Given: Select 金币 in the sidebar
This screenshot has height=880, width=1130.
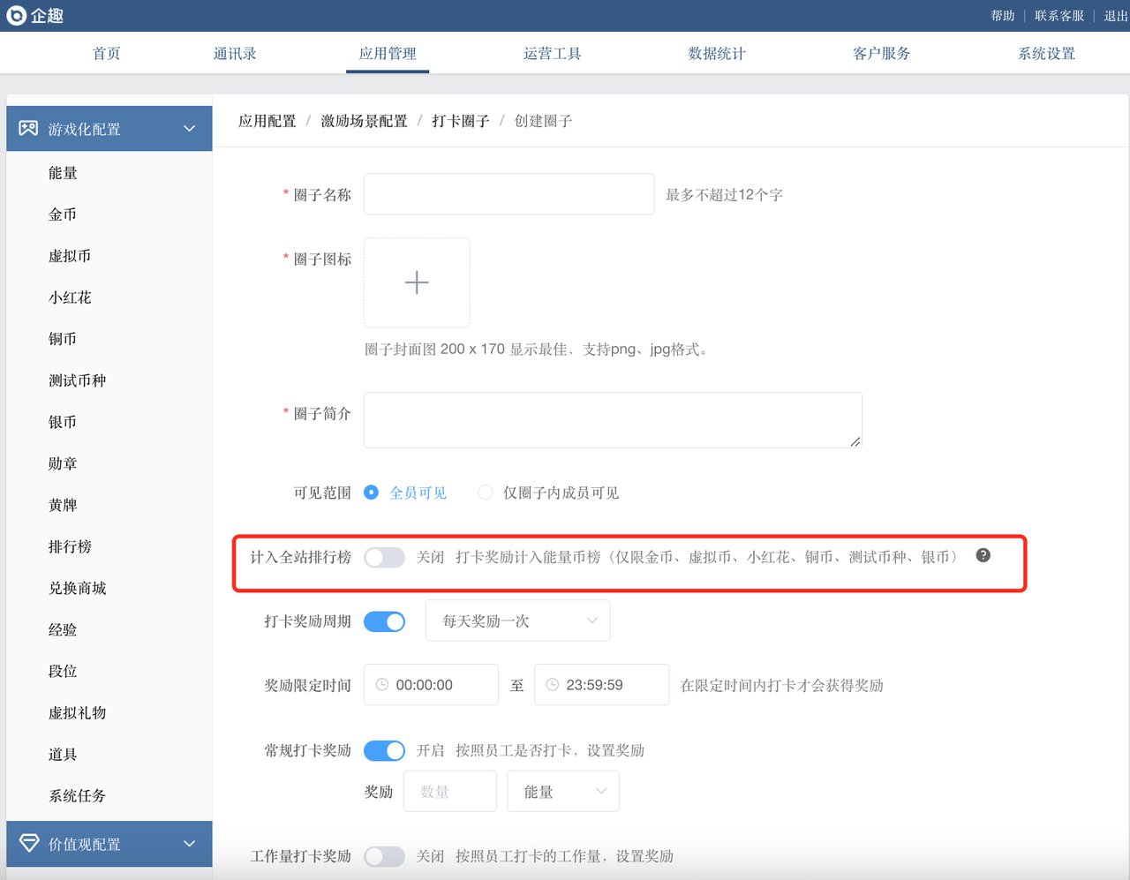Looking at the screenshot, I should coord(63,214).
